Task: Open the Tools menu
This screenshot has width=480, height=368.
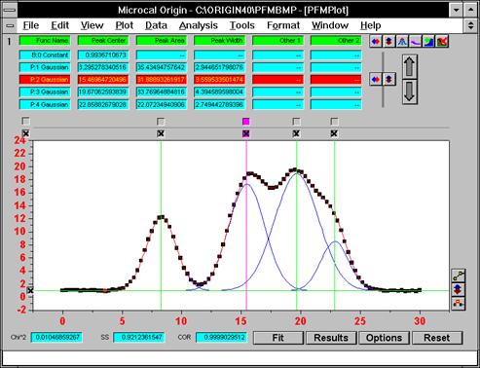Action: coord(242,25)
